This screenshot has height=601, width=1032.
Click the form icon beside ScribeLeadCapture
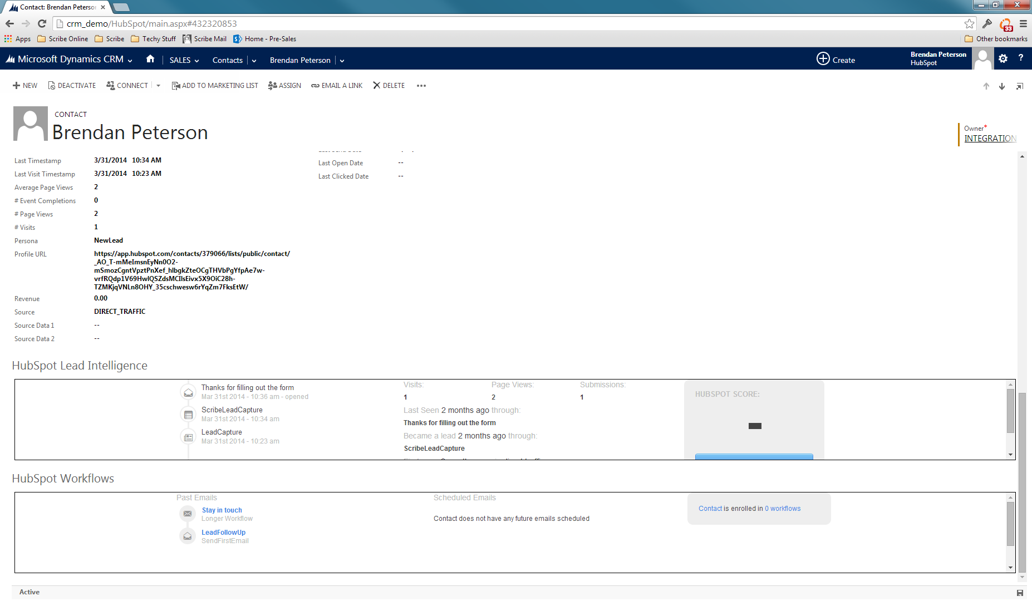coord(189,415)
